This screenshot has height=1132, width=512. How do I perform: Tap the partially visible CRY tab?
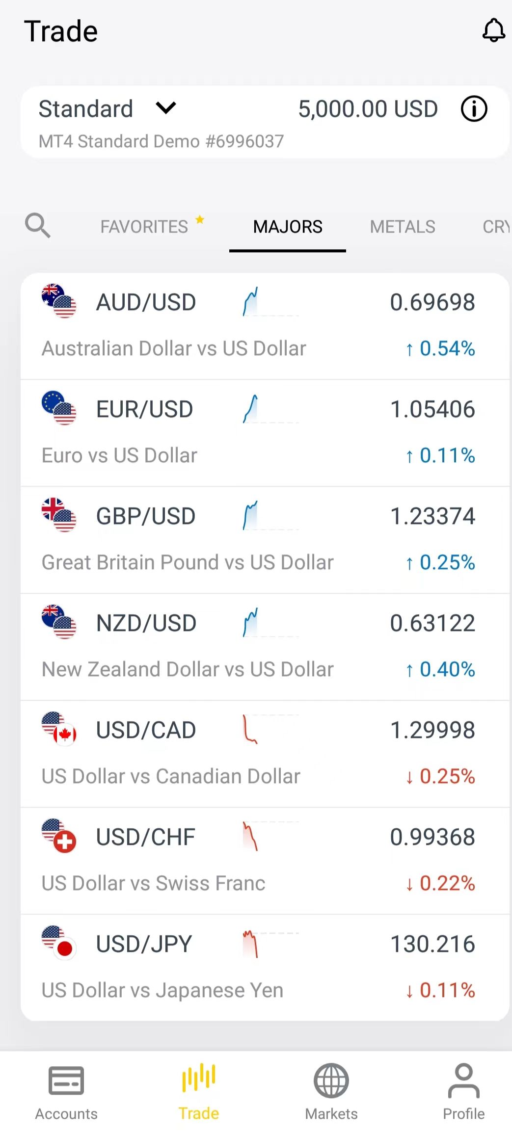tap(497, 227)
